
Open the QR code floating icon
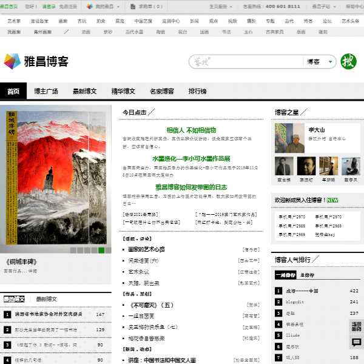[x=356, y=326]
